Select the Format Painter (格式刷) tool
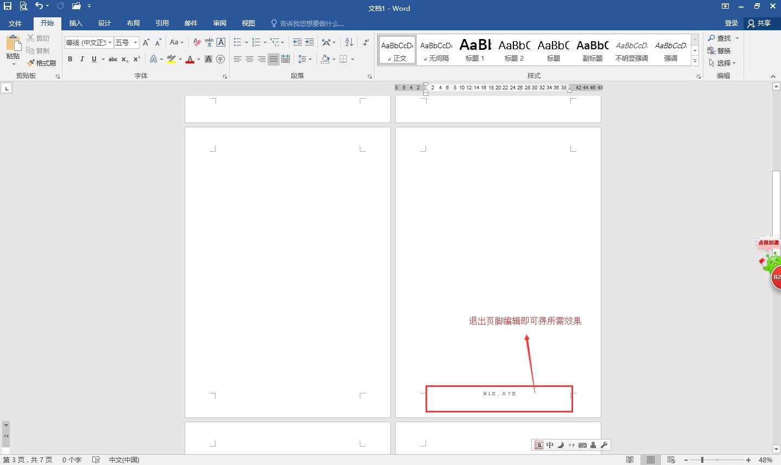The width and height of the screenshot is (781, 465). pyautogui.click(x=42, y=62)
